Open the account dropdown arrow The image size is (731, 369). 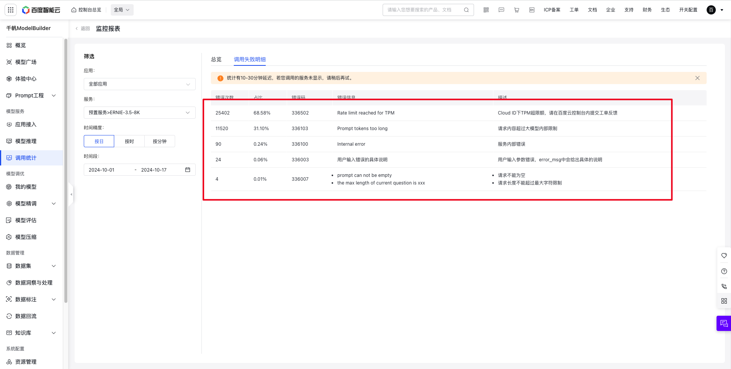pos(722,10)
